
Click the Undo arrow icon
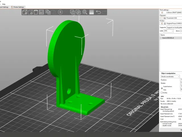click(x=98, y=12)
